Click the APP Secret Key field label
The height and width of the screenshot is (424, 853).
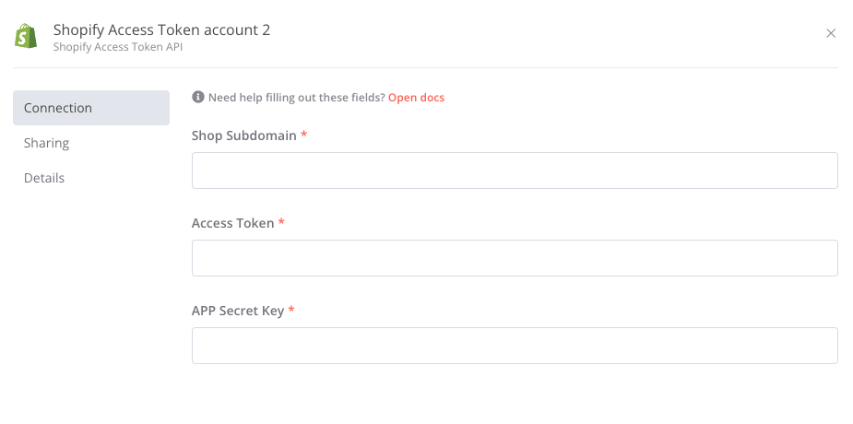[238, 311]
